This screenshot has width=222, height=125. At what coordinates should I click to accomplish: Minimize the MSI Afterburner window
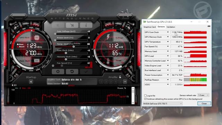click(123, 17)
